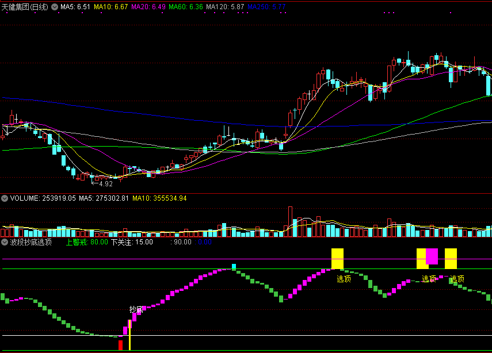The width and height of the screenshot is (492, 353).
Task: Click the blue 0.00 indicator value
Action: pos(205,242)
